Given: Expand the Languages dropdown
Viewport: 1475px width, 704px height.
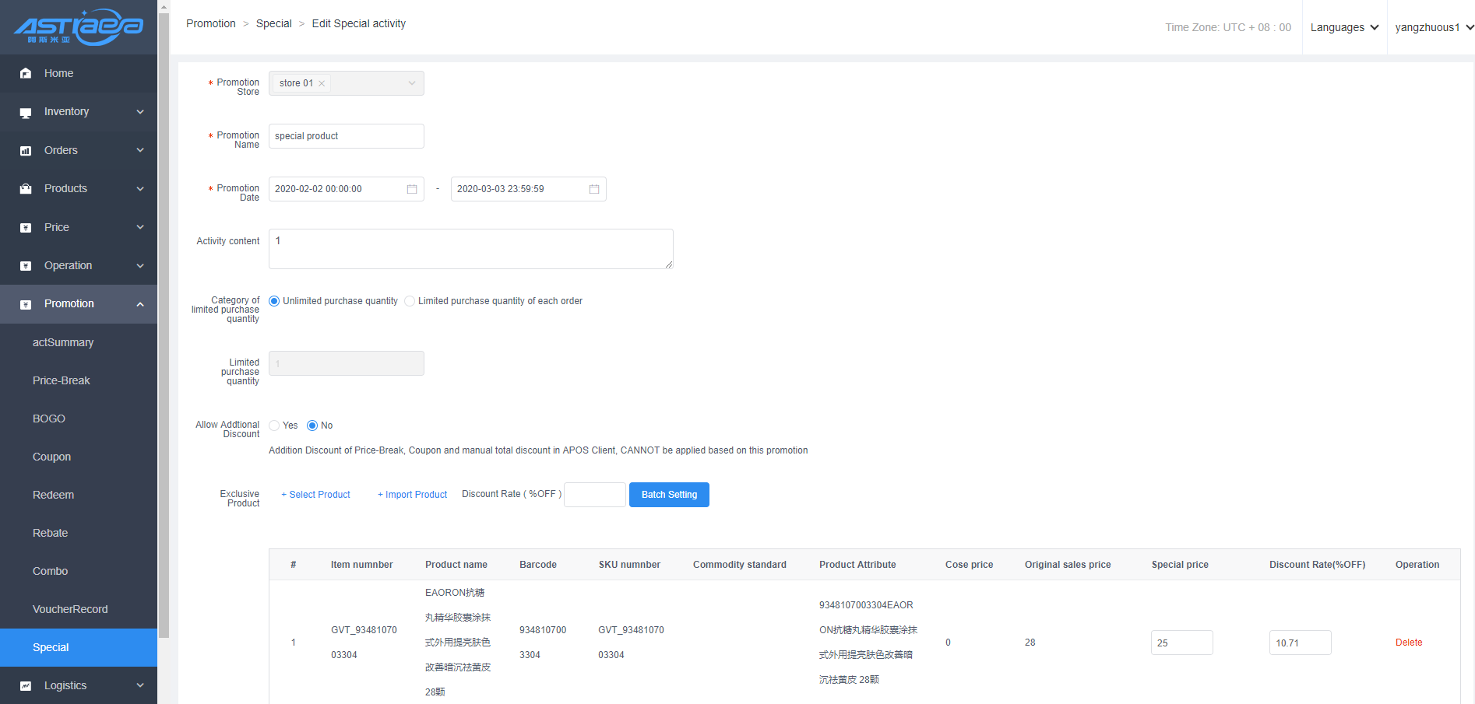Looking at the screenshot, I should [1344, 27].
